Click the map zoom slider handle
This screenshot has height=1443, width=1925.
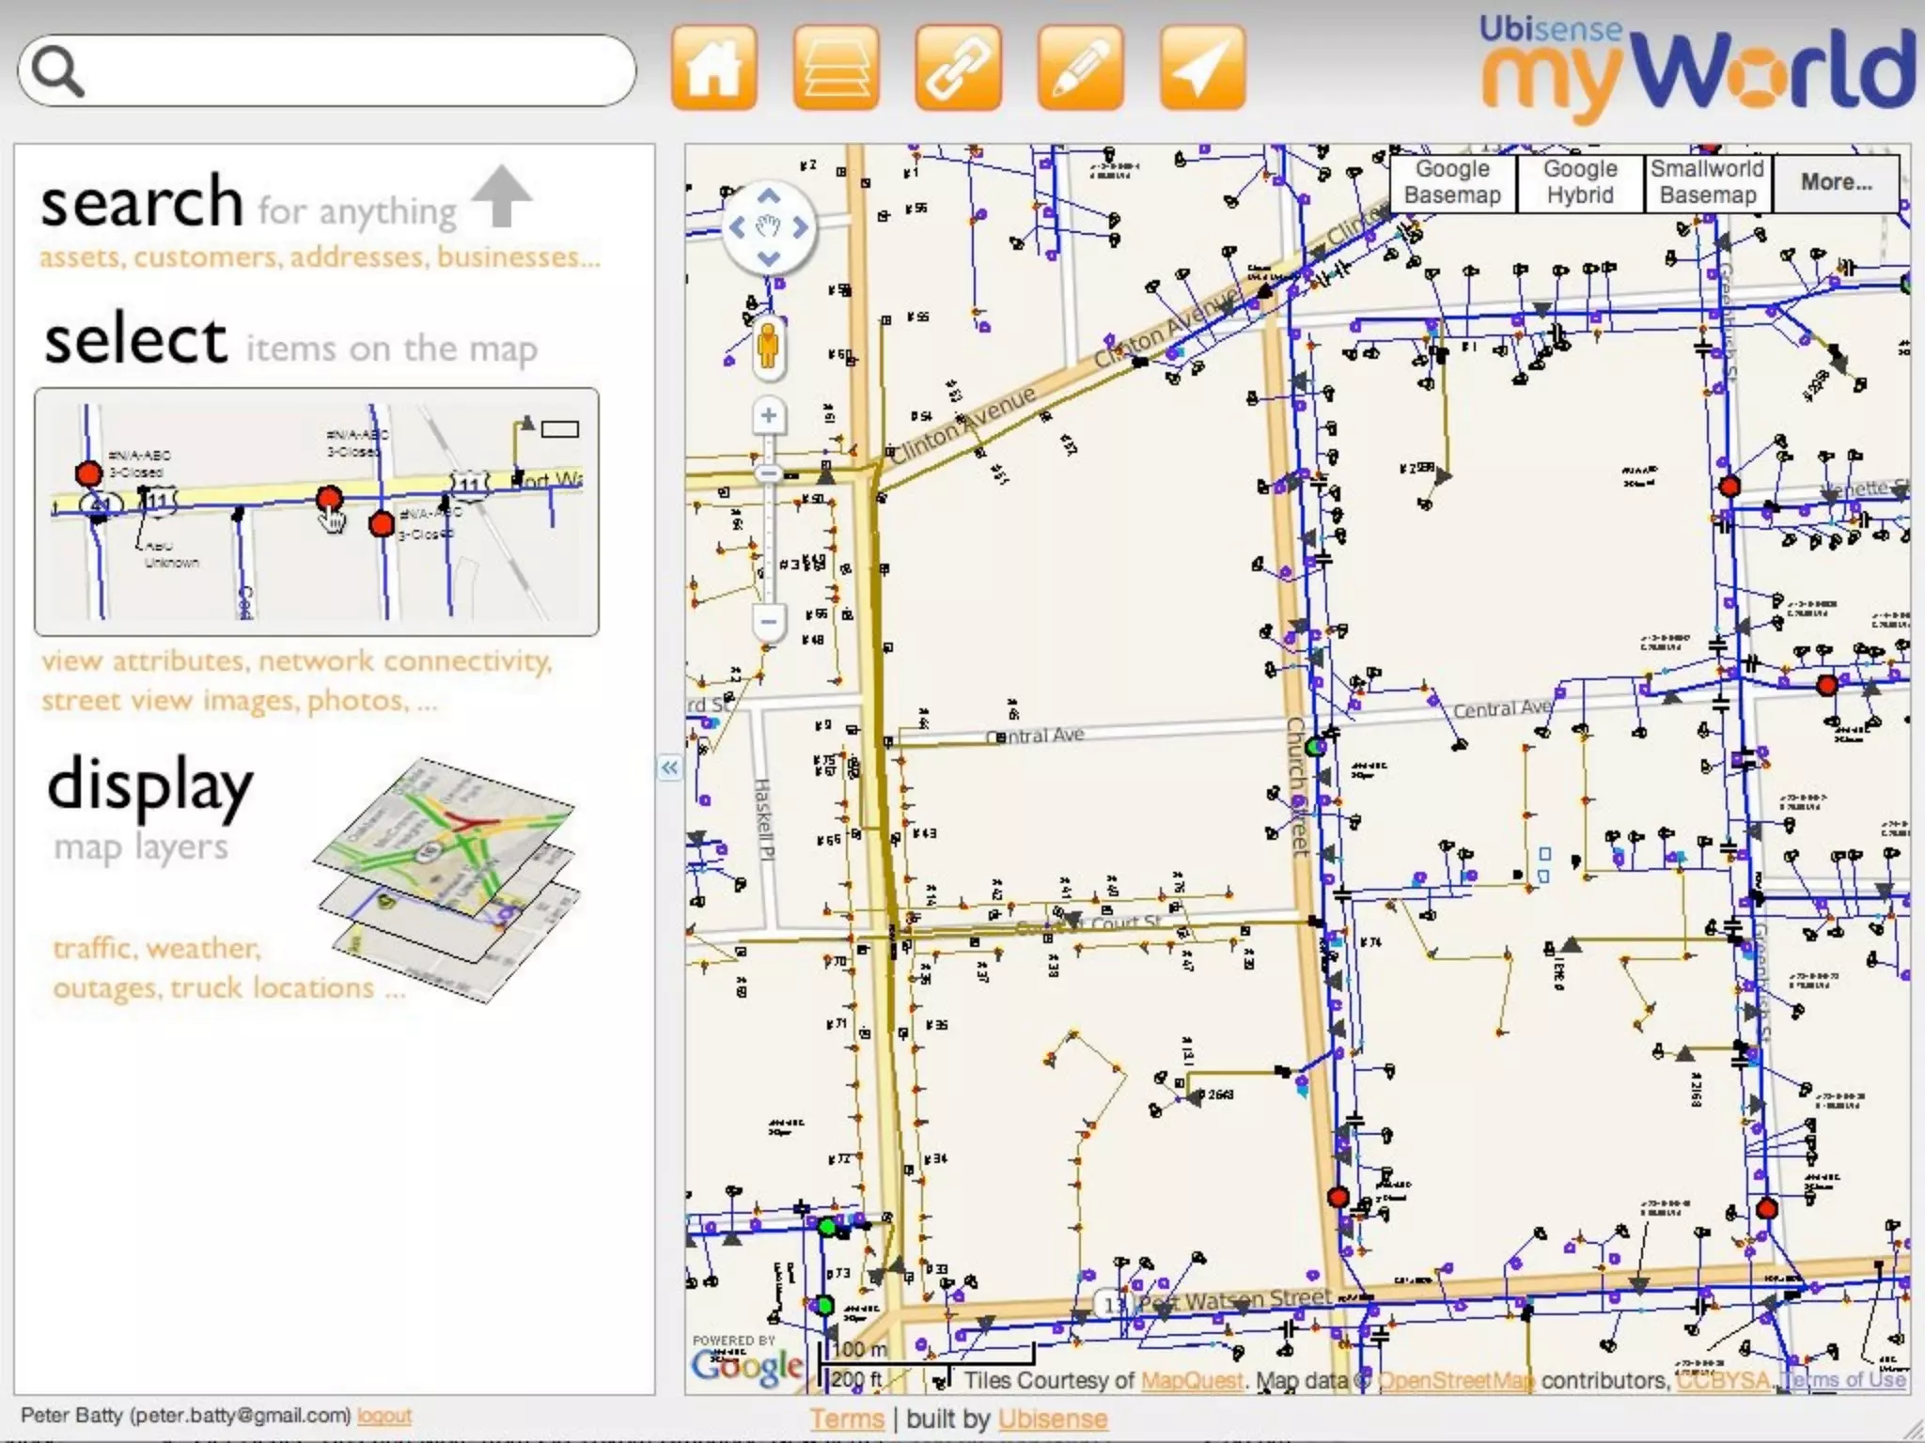tap(769, 473)
